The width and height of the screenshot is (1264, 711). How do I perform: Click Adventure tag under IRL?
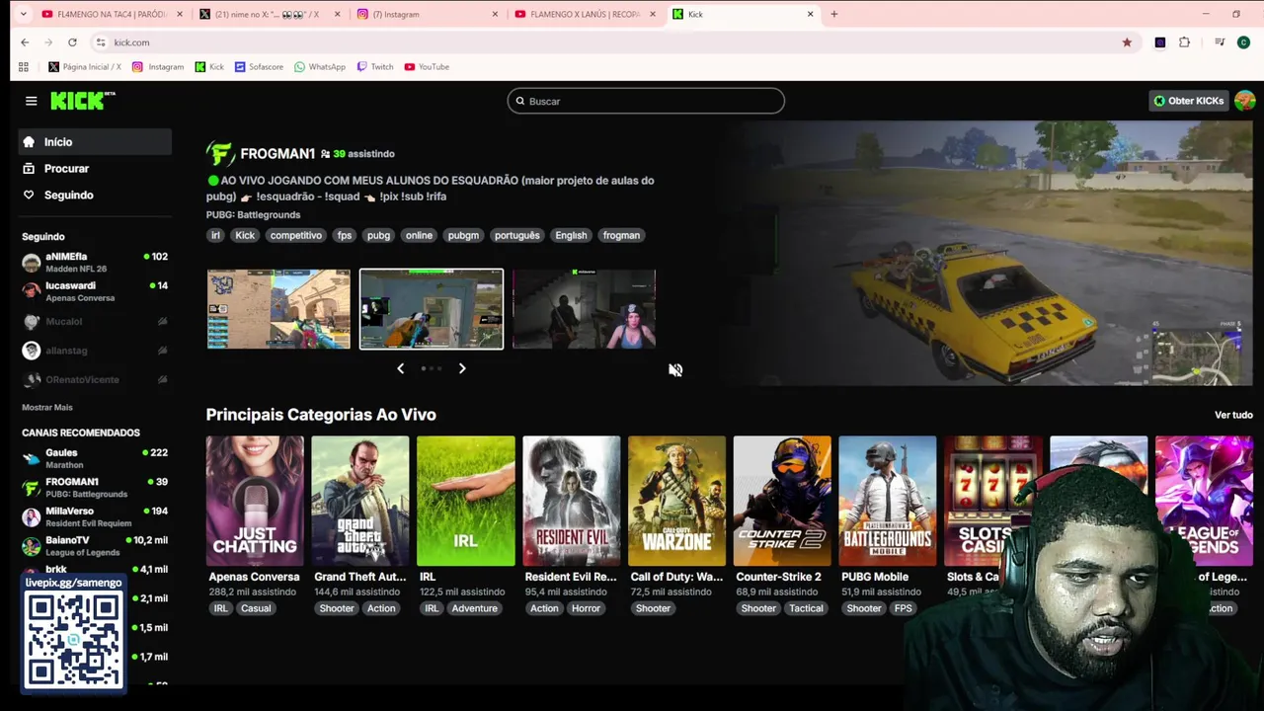tap(474, 608)
